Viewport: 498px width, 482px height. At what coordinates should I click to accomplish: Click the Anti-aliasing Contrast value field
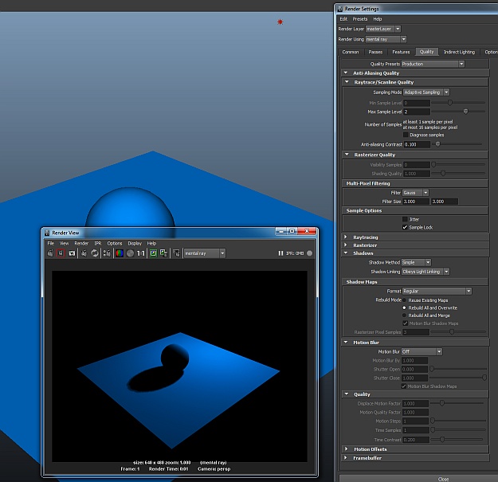(x=417, y=144)
